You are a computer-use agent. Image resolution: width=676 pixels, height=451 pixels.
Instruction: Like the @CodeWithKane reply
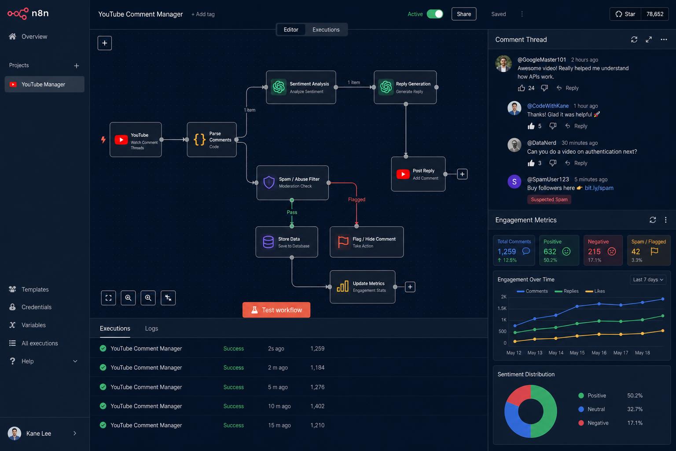[531, 126]
